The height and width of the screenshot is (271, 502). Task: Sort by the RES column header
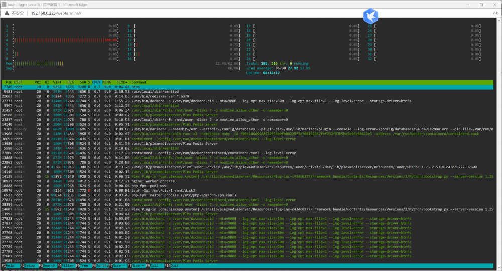click(71, 82)
